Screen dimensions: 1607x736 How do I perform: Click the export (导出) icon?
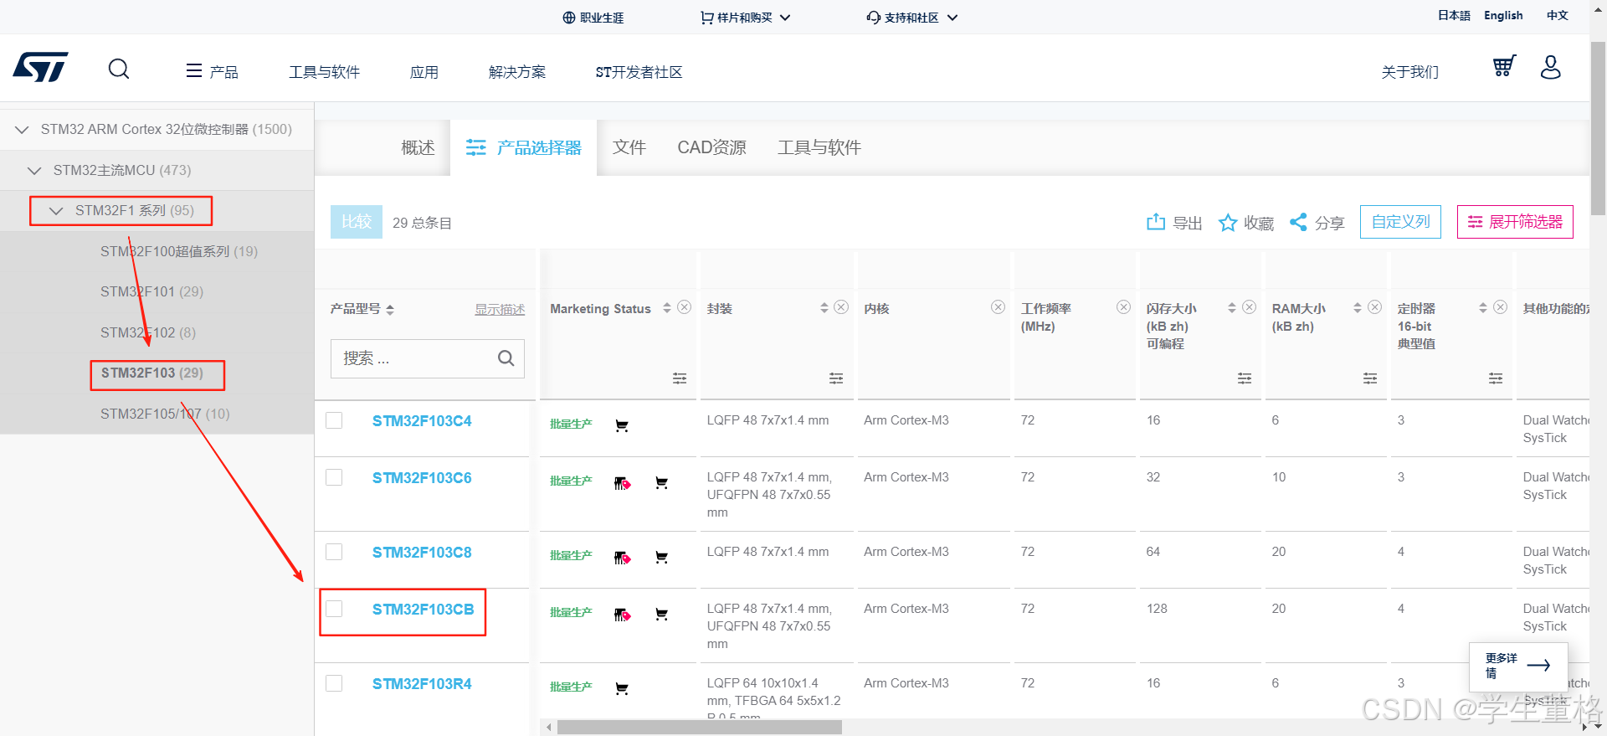point(1156,222)
